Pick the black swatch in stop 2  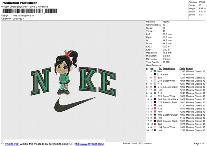tap(155, 74)
